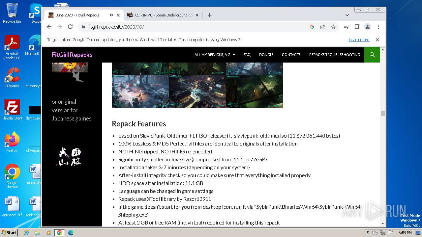
Task: Open Recycle Bin desktop icon
Action: point(12,13)
